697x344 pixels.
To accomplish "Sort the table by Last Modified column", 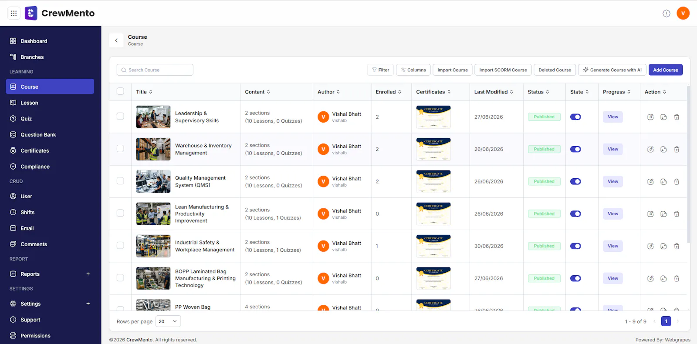I will point(494,92).
